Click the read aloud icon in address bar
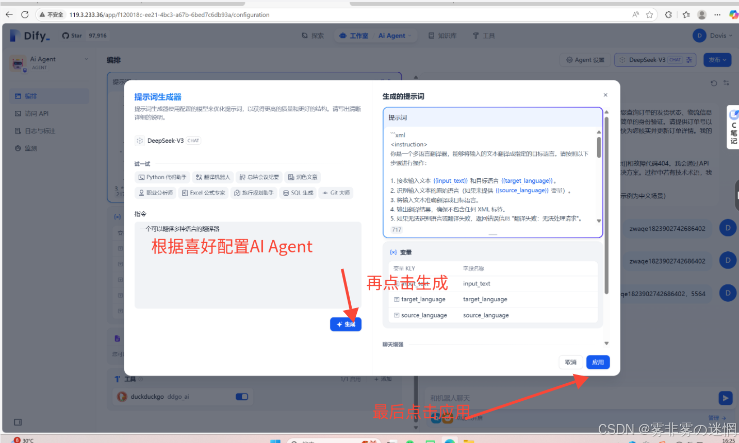The image size is (739, 443). coord(635,14)
